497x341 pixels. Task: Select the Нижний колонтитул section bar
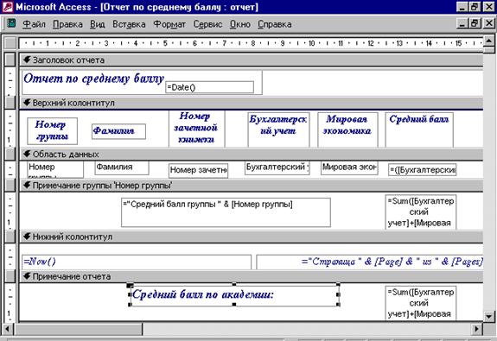click(251, 237)
